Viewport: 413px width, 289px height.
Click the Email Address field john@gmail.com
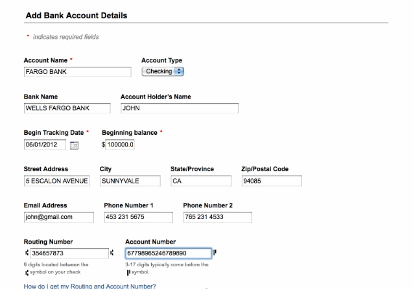coord(59,217)
